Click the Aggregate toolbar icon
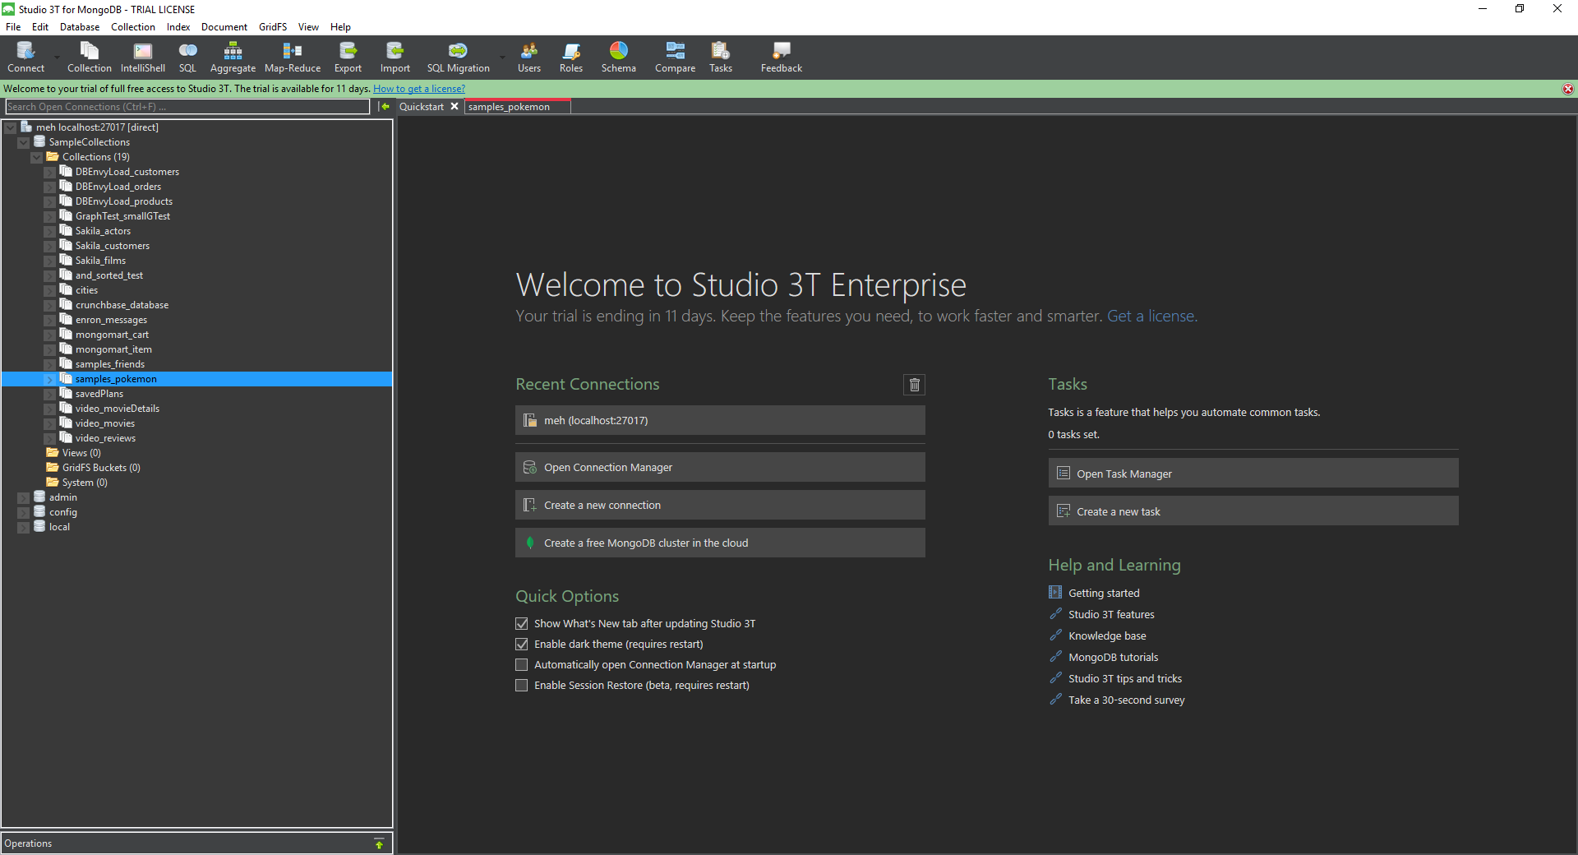Viewport: 1578px width, 855px height. pyautogui.click(x=233, y=57)
